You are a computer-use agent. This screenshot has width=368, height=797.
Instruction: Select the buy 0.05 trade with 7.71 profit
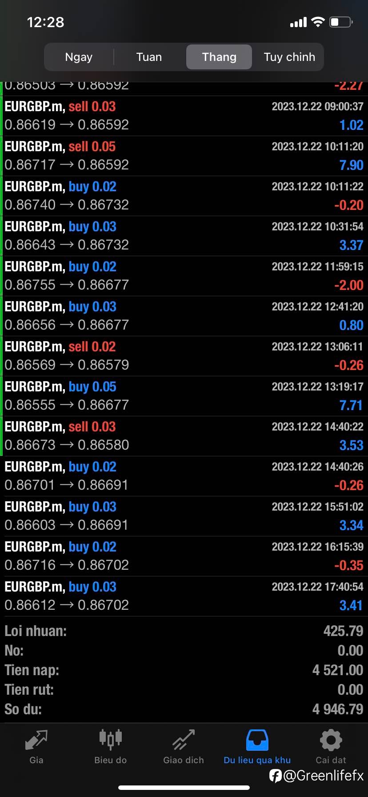tap(184, 396)
